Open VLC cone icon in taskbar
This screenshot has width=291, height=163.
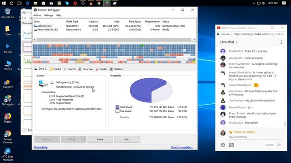(91, 3)
